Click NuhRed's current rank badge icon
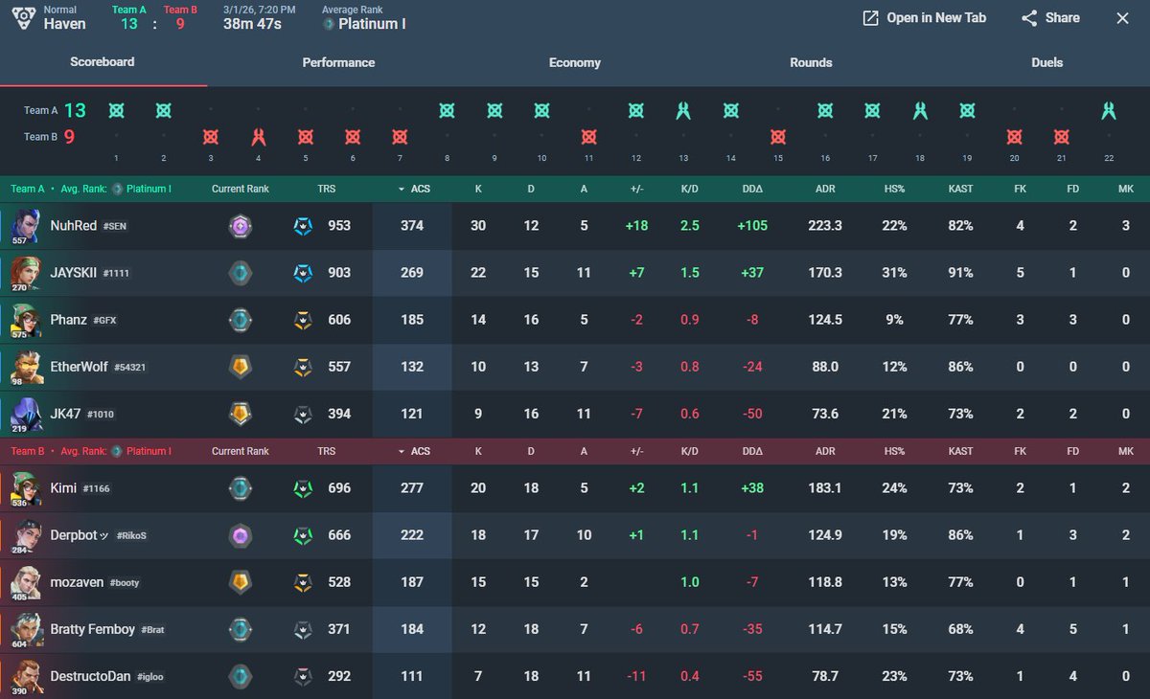This screenshot has width=1150, height=699. 240,226
